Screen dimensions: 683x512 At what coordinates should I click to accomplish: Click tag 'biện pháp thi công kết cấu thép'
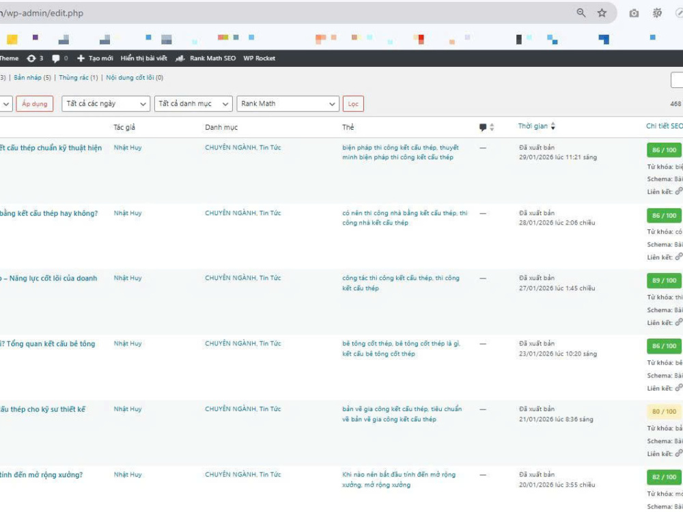(x=389, y=147)
